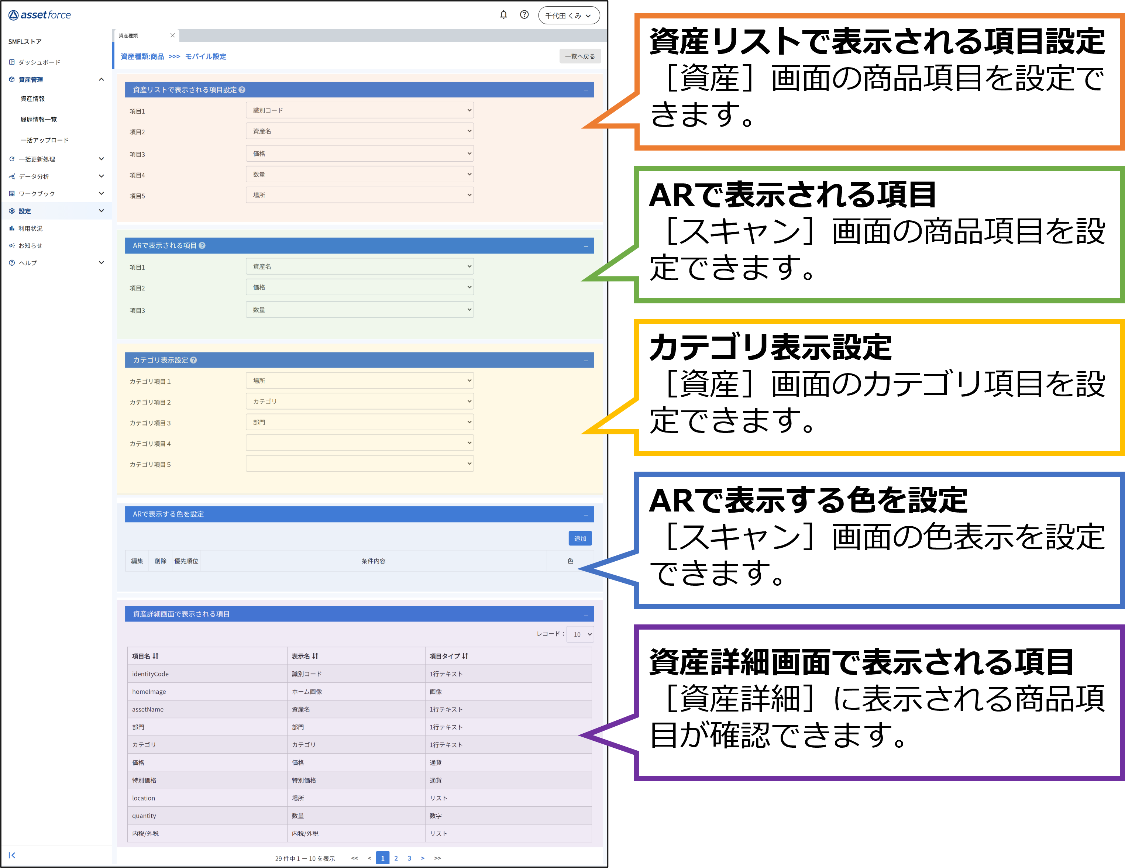Expand the データ分析 sidebar menu
The height and width of the screenshot is (868, 1125).
pyautogui.click(x=57, y=176)
